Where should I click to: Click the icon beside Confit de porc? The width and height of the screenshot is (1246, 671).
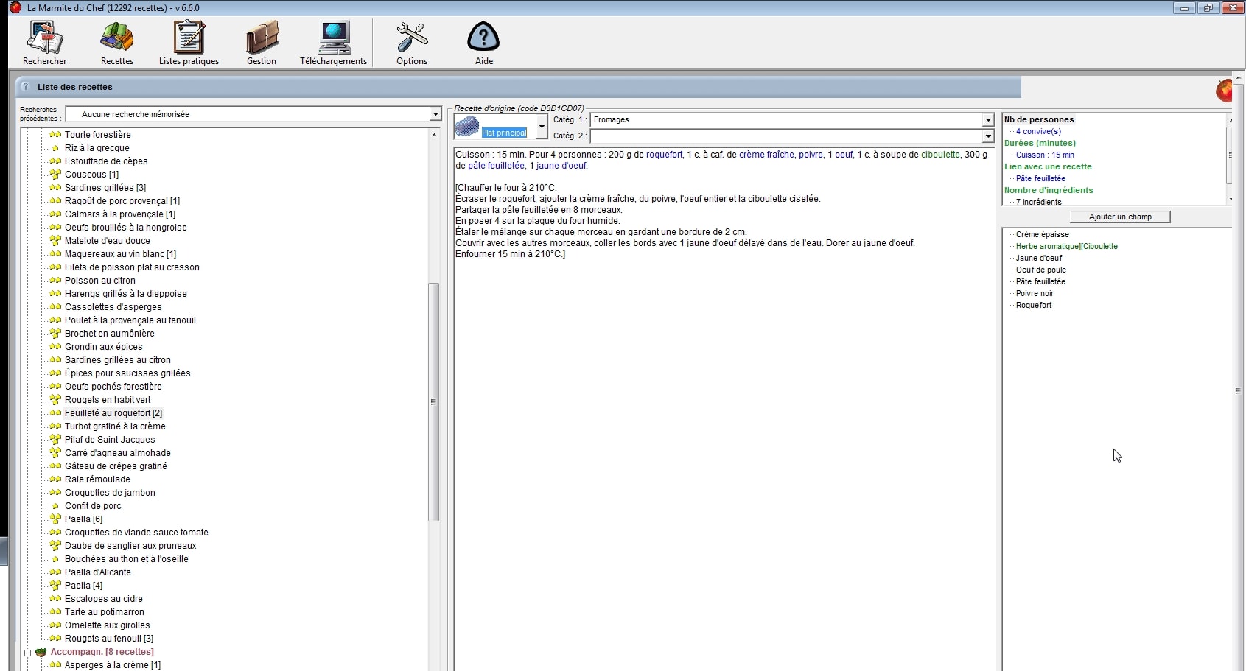pos(55,506)
